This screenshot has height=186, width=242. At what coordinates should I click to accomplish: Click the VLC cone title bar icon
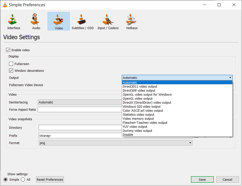coord(5,5)
